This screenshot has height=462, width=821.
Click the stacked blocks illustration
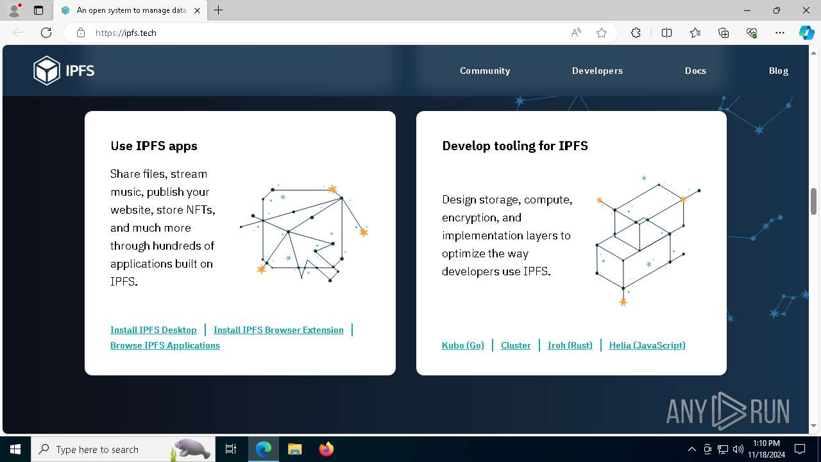[x=648, y=240]
